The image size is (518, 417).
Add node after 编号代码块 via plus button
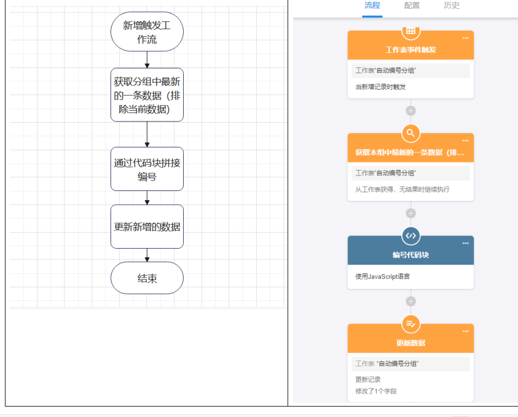click(x=411, y=301)
